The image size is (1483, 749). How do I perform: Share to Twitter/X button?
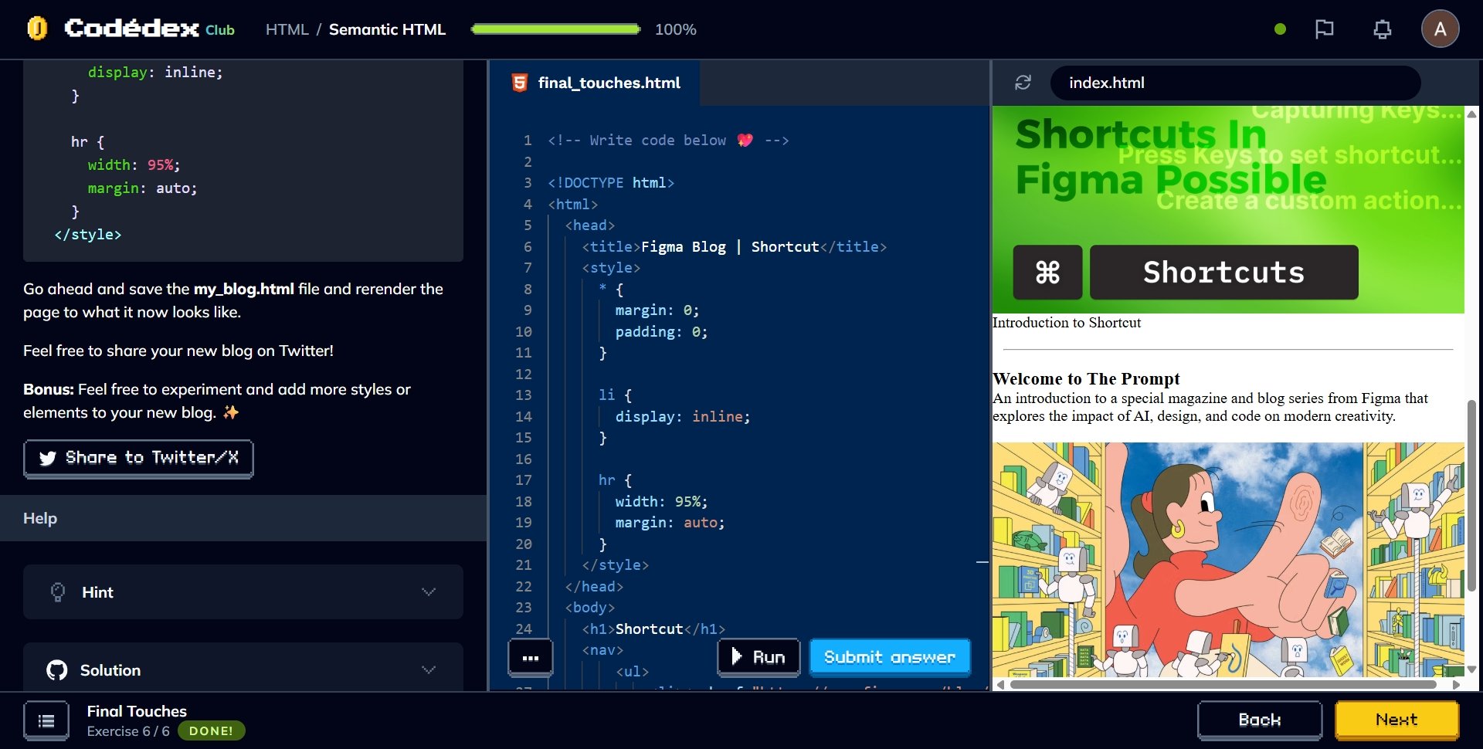click(x=138, y=458)
